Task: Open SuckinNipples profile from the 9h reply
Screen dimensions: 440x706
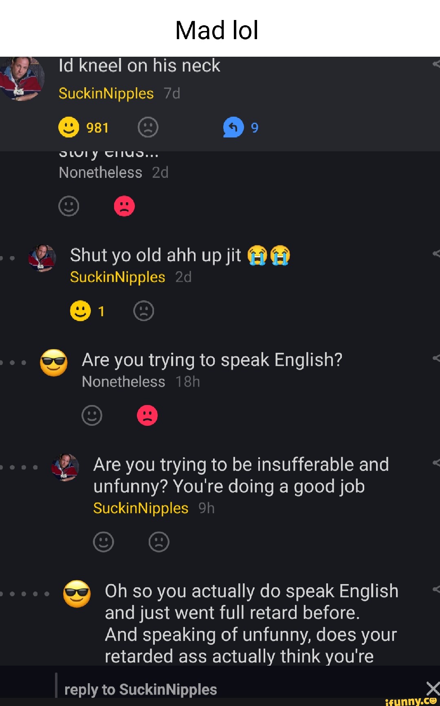Action: 141,508
